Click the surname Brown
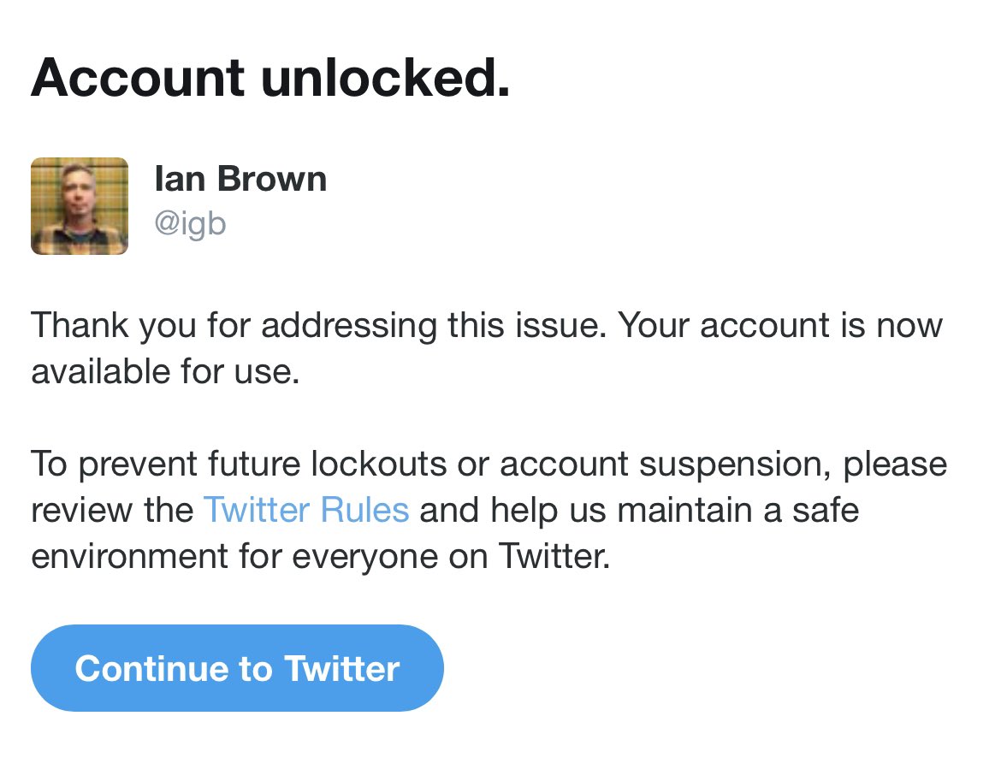This screenshot has height=781, width=1001. [272, 179]
